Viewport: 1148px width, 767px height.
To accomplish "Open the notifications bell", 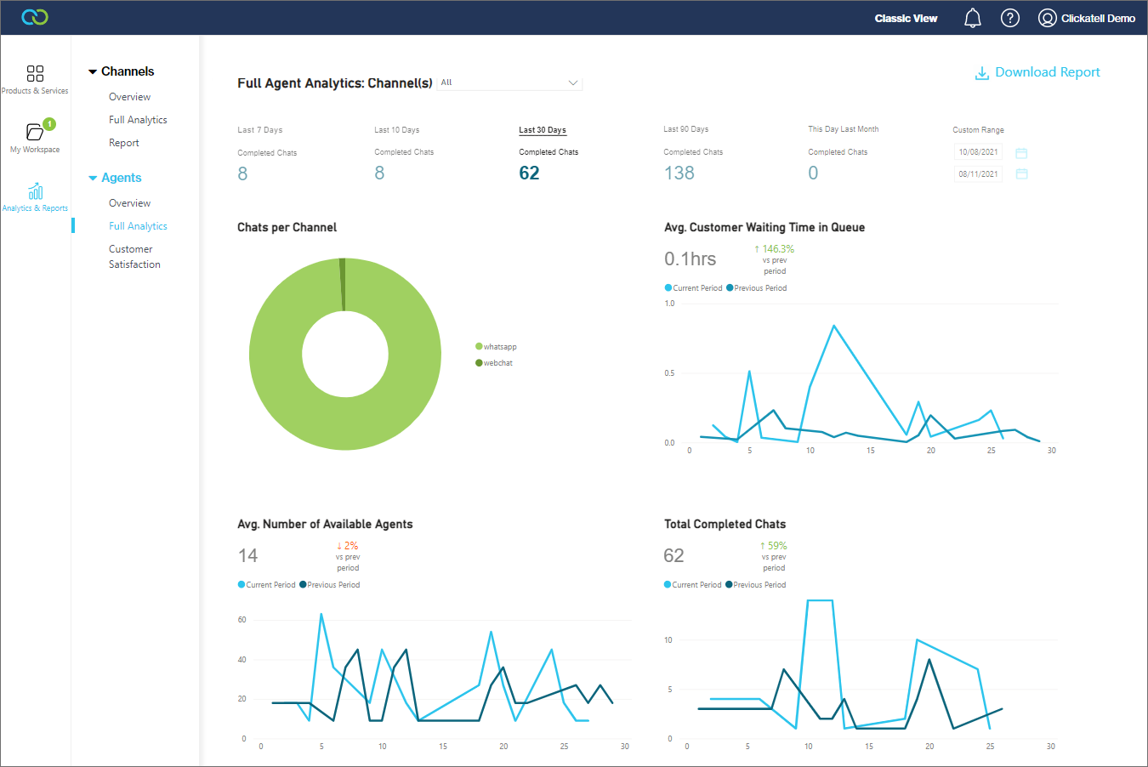I will 973,18.
